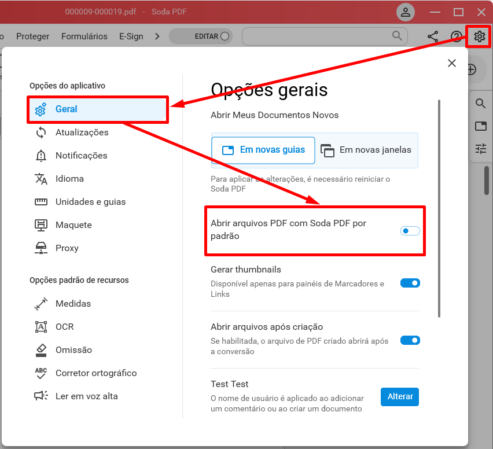Click the side panel sliders icon
The width and height of the screenshot is (493, 449).
480,148
